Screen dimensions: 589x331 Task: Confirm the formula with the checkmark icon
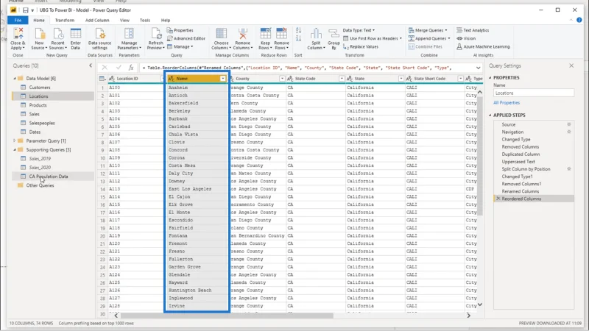[119, 68]
